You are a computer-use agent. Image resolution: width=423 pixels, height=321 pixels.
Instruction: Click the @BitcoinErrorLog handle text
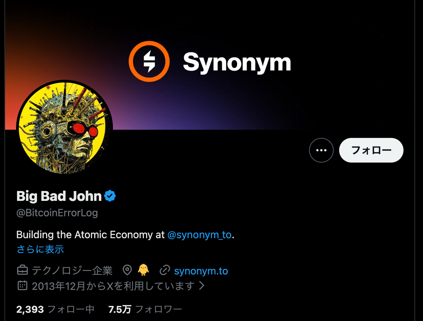pyautogui.click(x=57, y=213)
